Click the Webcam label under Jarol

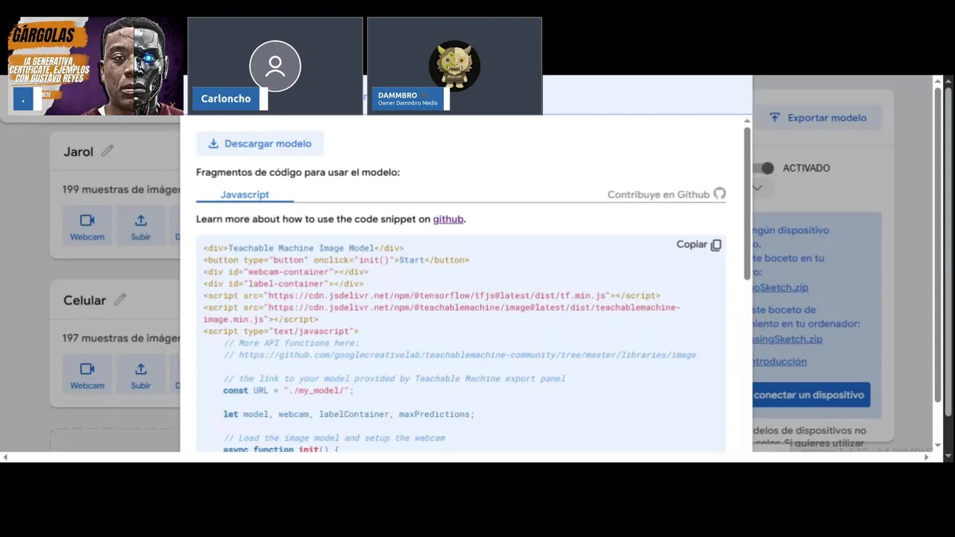[87, 237]
